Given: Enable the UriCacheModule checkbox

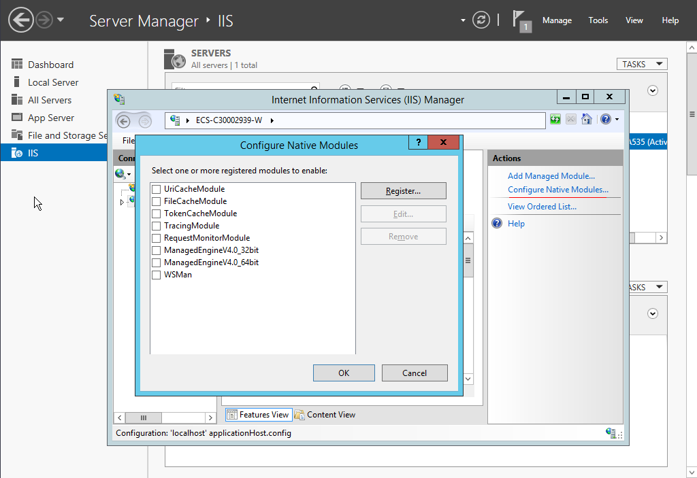Looking at the screenshot, I should point(156,189).
